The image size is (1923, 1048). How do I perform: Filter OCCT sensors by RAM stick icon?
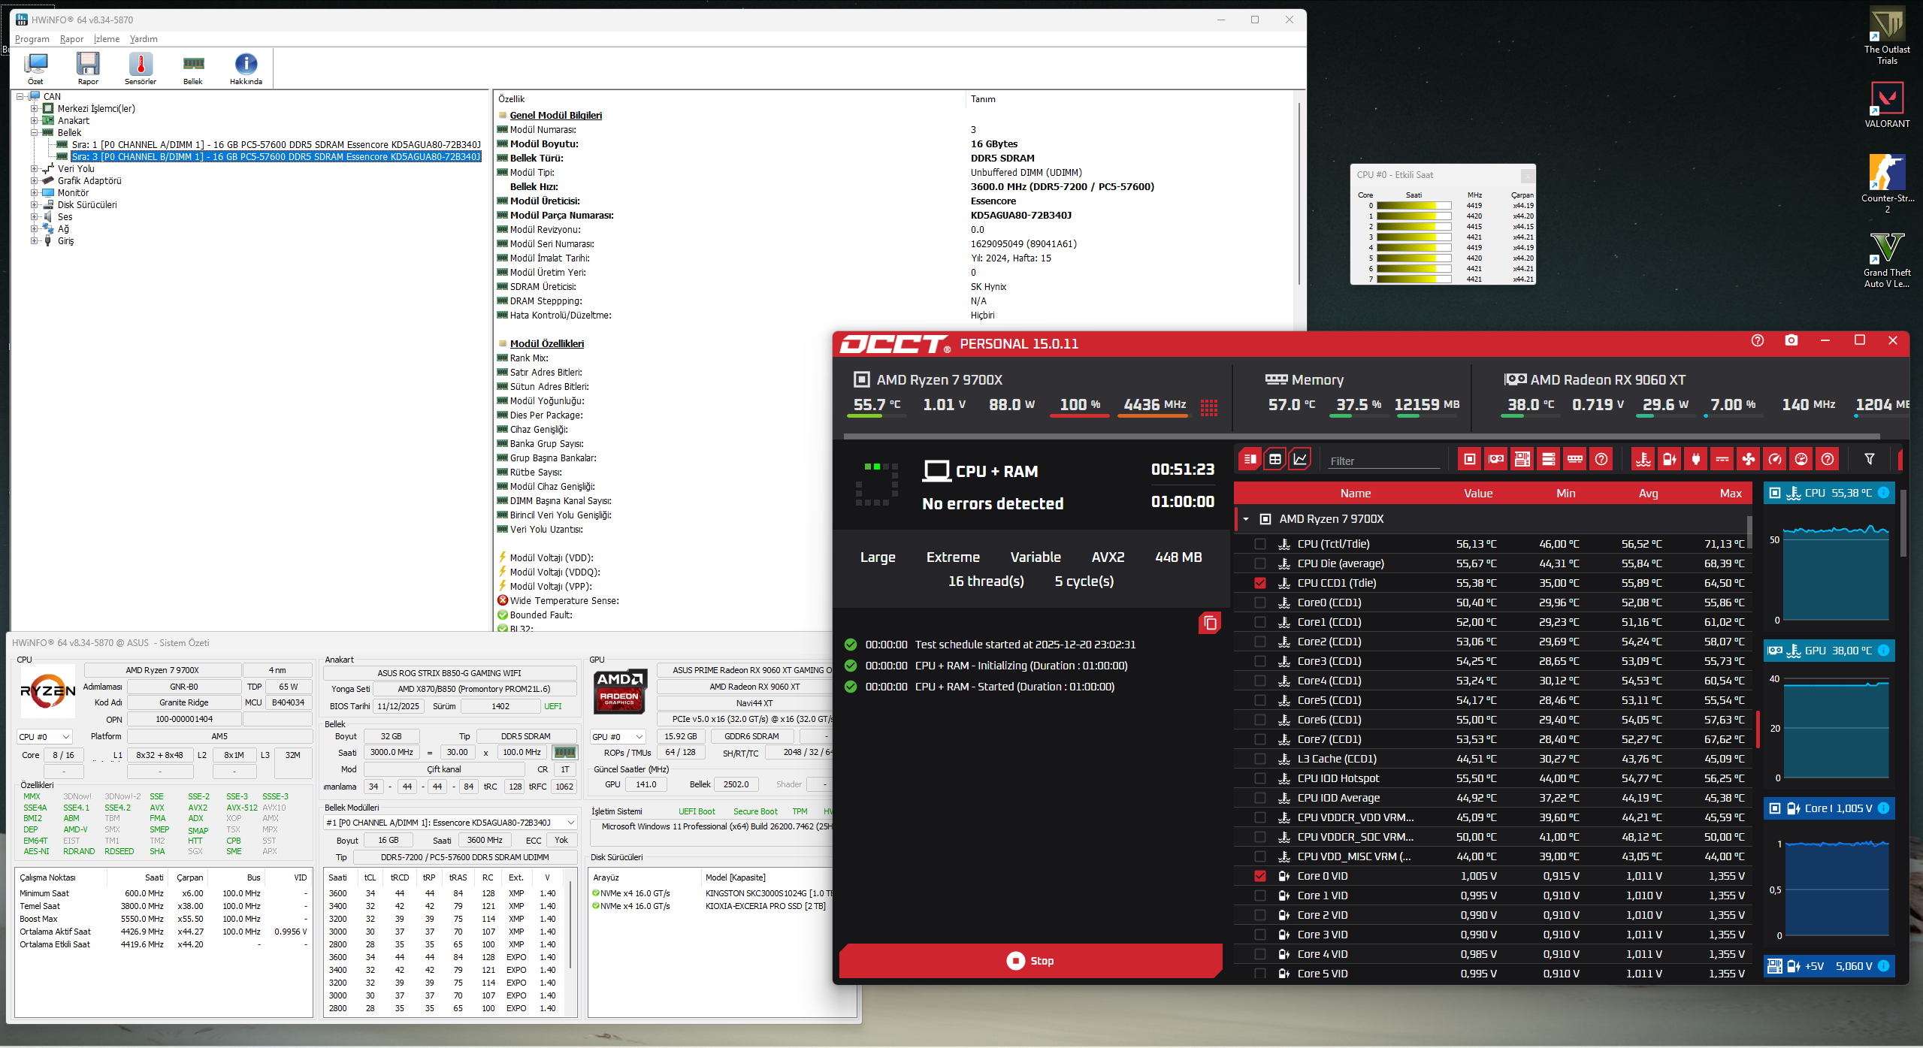click(1575, 459)
